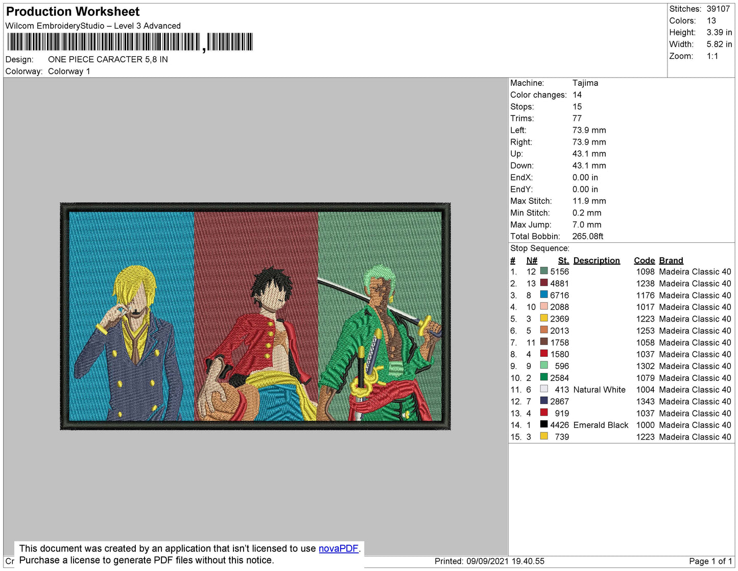Click the Colorway 1 value

pos(69,71)
